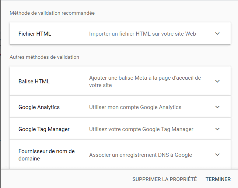This screenshot has width=238, height=188.
Task: Click the 'Méthode de validation recommandée' heading
Action: pos(52,13)
